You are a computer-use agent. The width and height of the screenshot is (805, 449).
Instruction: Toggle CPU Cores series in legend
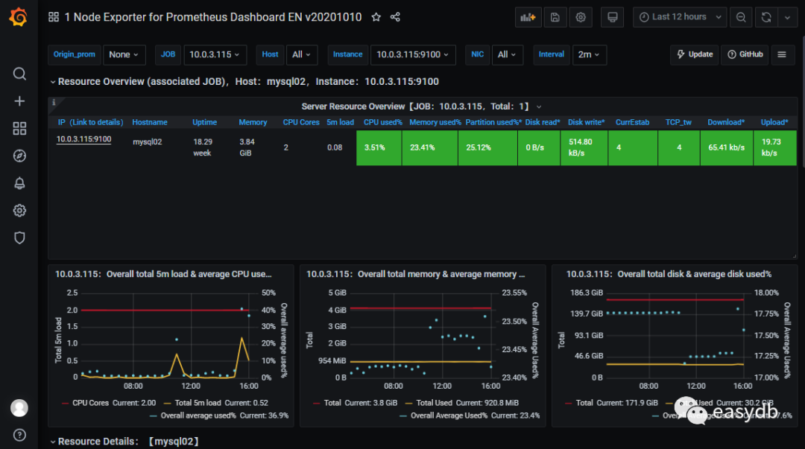tap(89, 403)
